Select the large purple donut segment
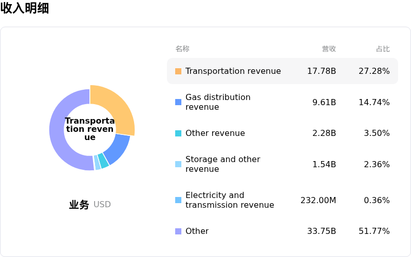Screen dimensions: 411x257 pos(61,139)
